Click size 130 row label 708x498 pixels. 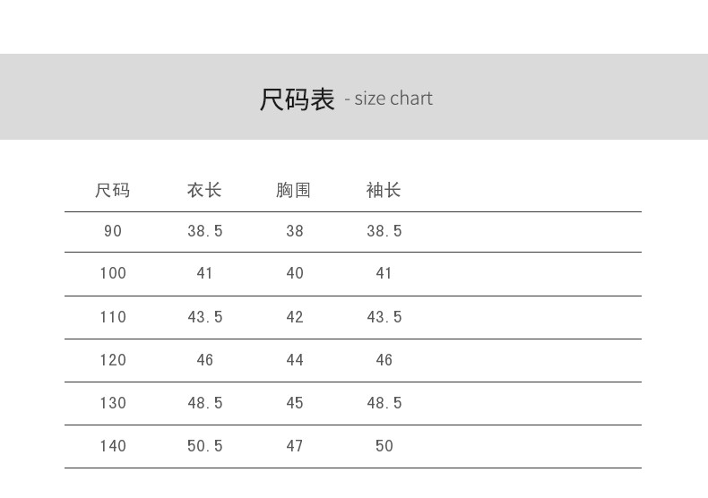[x=113, y=403]
